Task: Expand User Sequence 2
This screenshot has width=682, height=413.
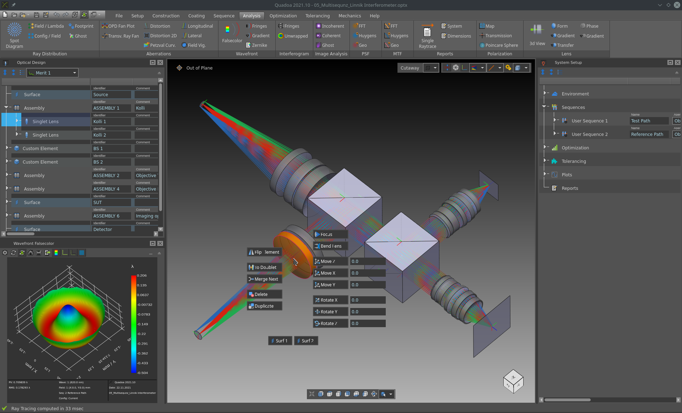Action: pos(554,134)
